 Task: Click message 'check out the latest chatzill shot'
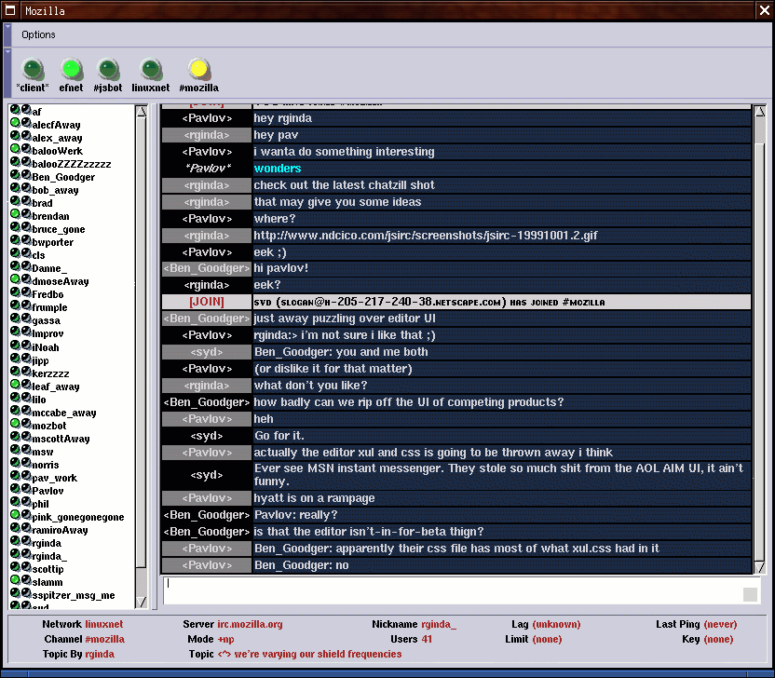[344, 185]
